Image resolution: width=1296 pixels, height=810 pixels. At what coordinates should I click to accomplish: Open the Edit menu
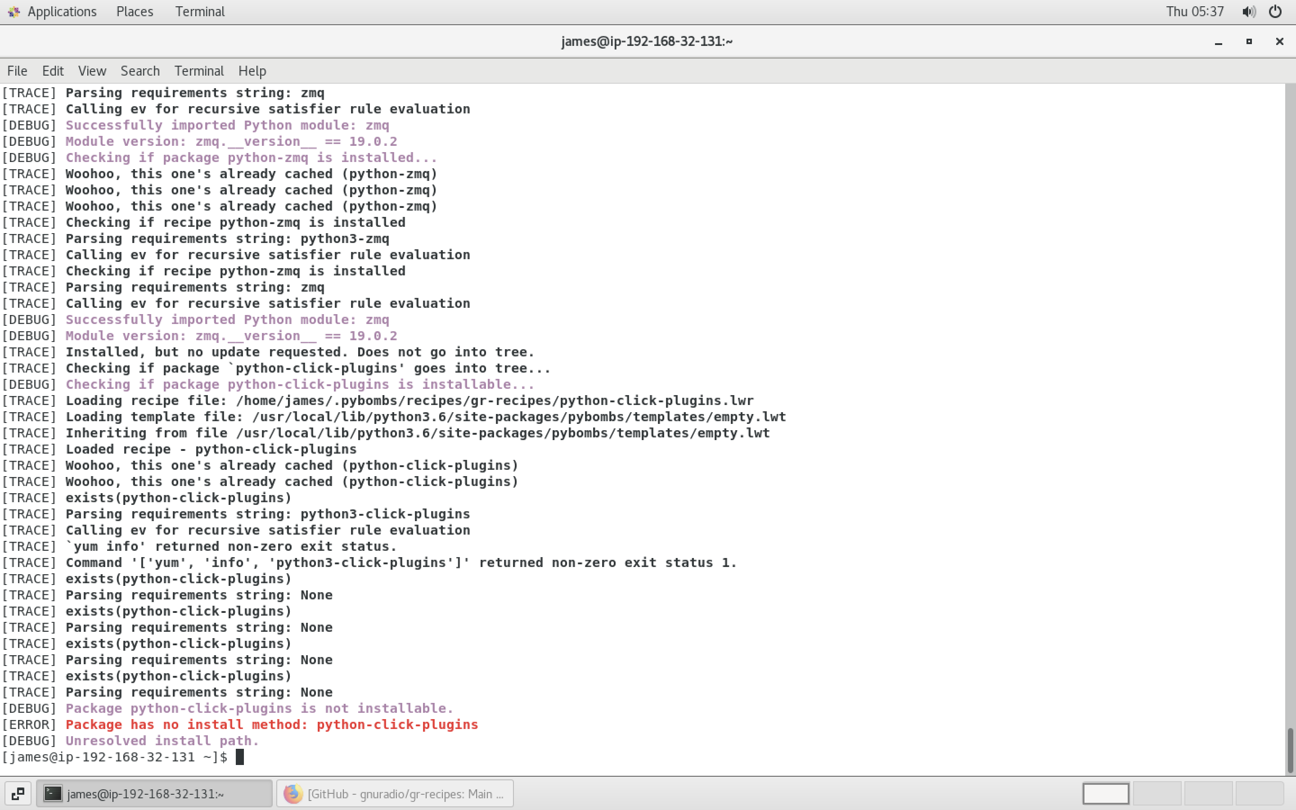coord(53,71)
